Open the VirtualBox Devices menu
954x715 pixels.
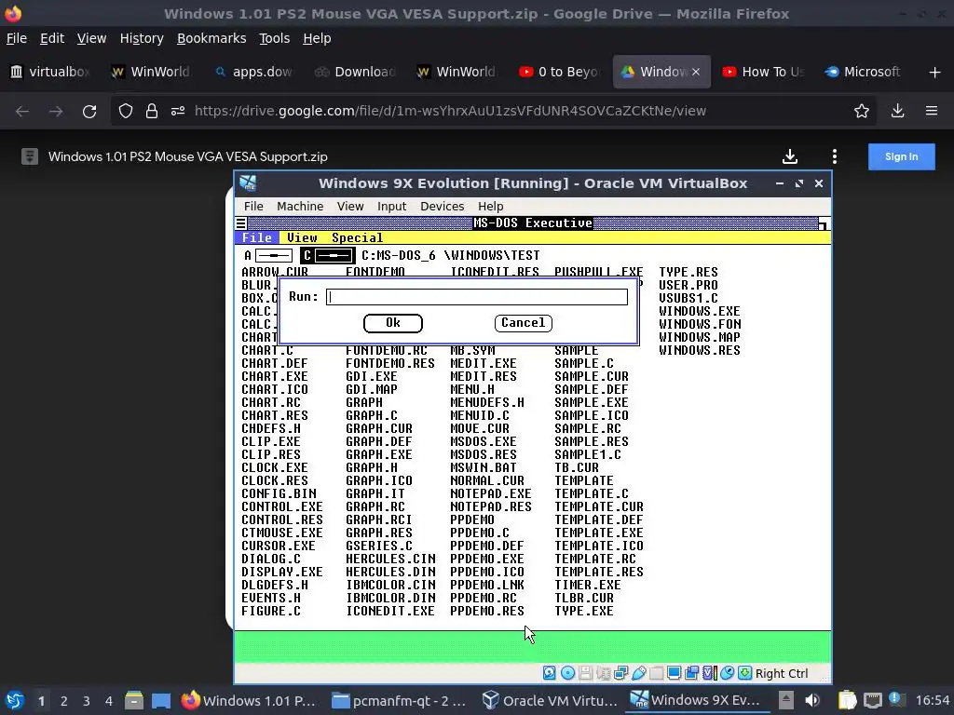click(x=442, y=206)
